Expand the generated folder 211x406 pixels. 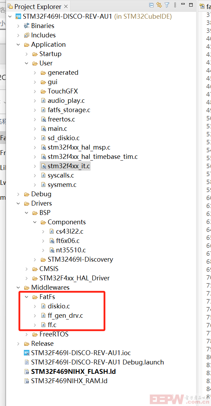click(35, 72)
